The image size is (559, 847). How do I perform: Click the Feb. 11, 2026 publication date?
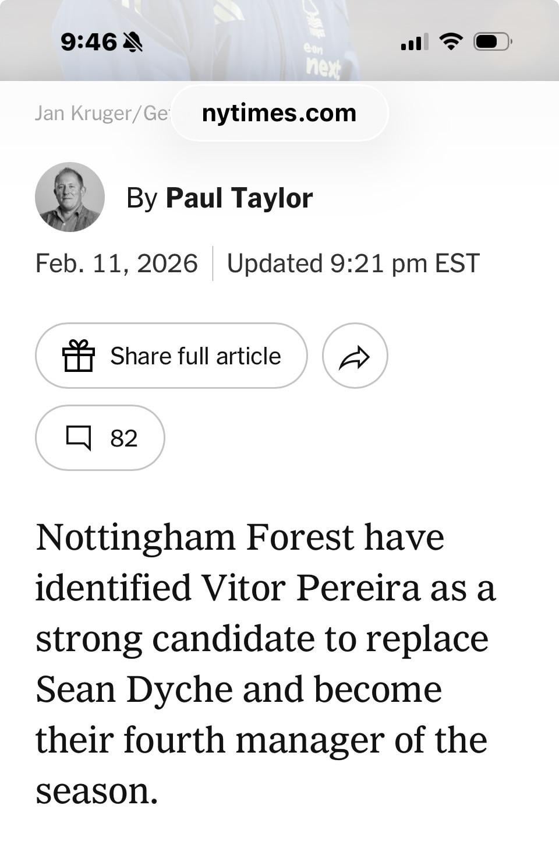(x=116, y=263)
